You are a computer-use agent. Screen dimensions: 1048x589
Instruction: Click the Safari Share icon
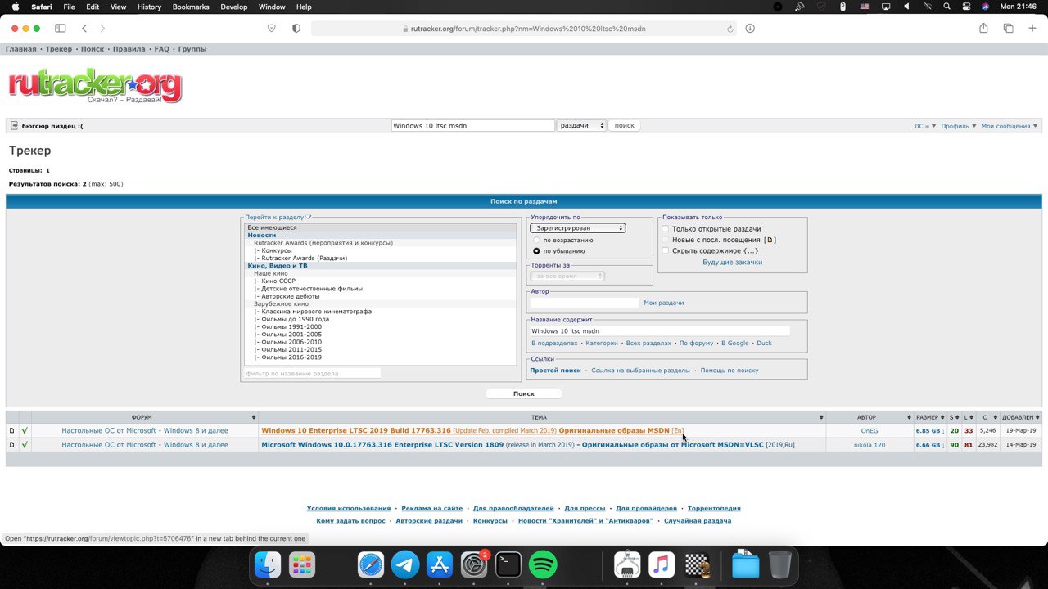tap(983, 28)
